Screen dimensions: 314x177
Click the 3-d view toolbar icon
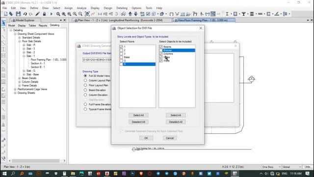[100, 14]
